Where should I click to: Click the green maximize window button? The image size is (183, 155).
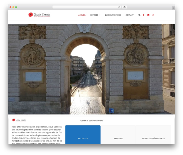[16, 7]
